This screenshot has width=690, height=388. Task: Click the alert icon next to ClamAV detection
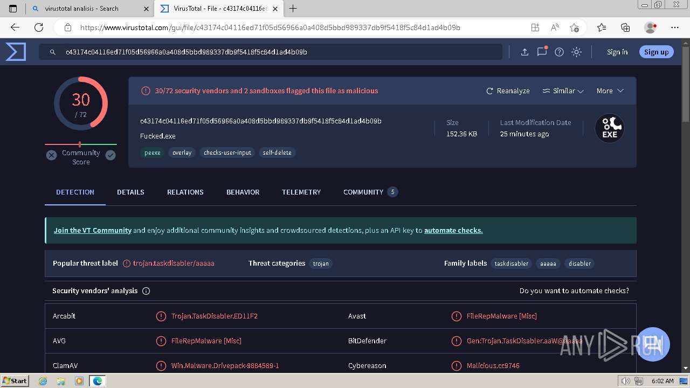pos(161,365)
